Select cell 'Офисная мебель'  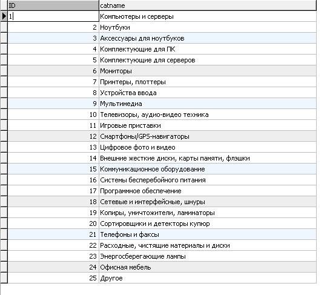point(208,267)
